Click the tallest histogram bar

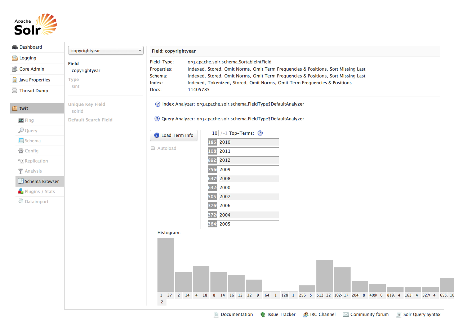tap(166, 265)
